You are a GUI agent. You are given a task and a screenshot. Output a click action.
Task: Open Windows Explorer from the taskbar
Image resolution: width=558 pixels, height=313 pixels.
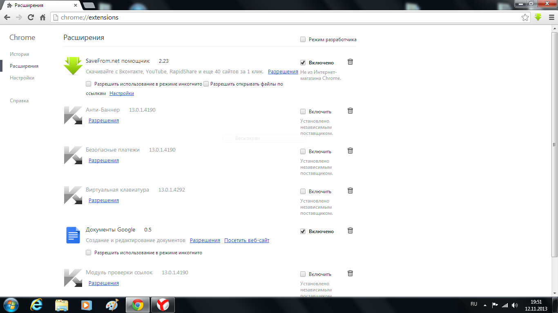pyautogui.click(x=62, y=305)
